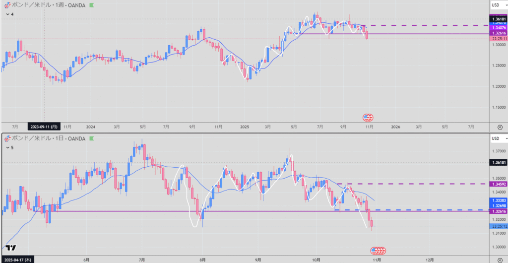Click the currency pair flag icon on weekly chart
The width and height of the screenshot is (508, 263).
pyautogui.click(x=5, y=6)
